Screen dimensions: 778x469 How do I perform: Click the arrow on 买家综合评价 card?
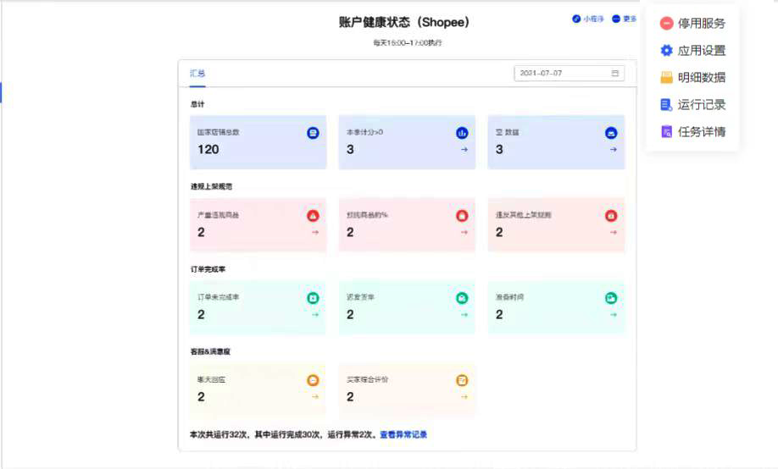point(464,396)
